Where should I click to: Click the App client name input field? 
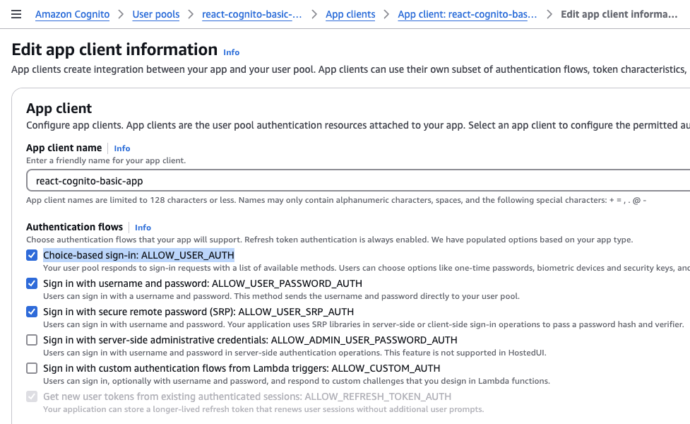(358, 180)
